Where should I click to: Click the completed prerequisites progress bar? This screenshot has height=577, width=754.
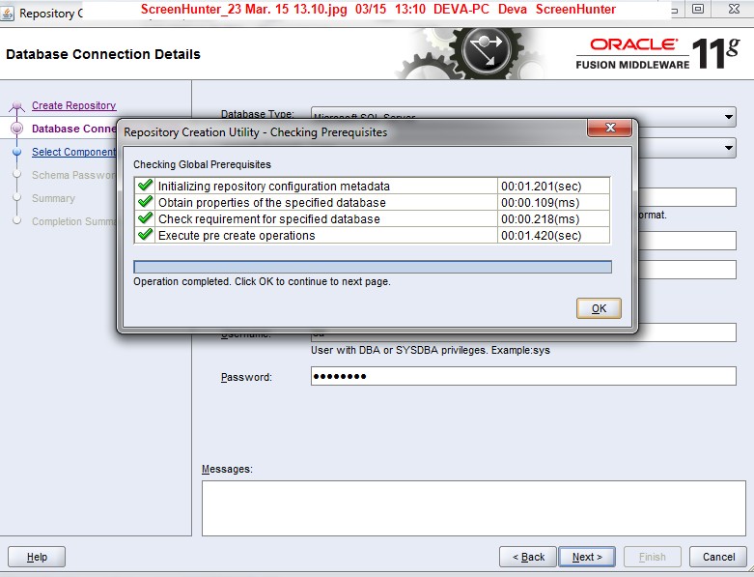(x=373, y=267)
